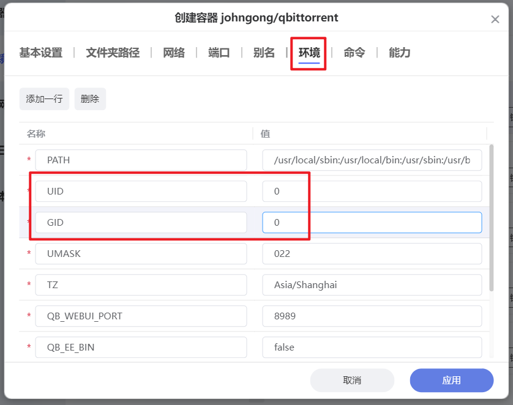Click the QB_EE_BIN name field
This screenshot has width=513, height=405.
coord(141,347)
